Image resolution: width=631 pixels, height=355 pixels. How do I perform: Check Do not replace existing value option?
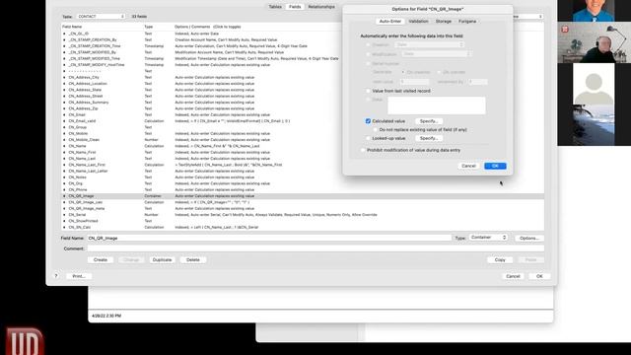point(375,130)
